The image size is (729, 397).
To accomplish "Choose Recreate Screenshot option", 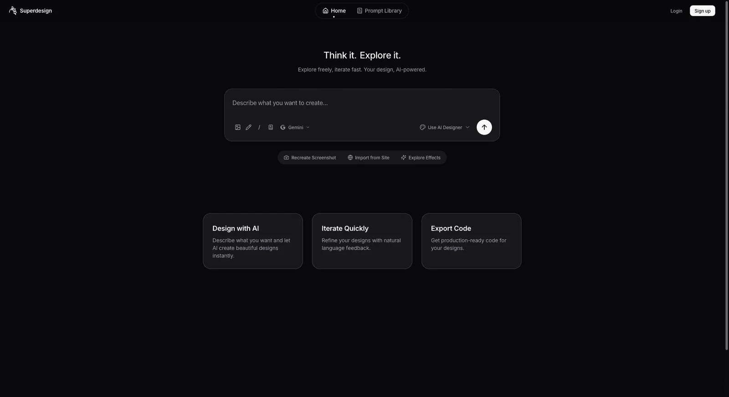I will pyautogui.click(x=310, y=158).
